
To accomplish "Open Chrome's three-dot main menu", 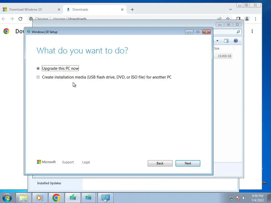I will coord(255,19).
